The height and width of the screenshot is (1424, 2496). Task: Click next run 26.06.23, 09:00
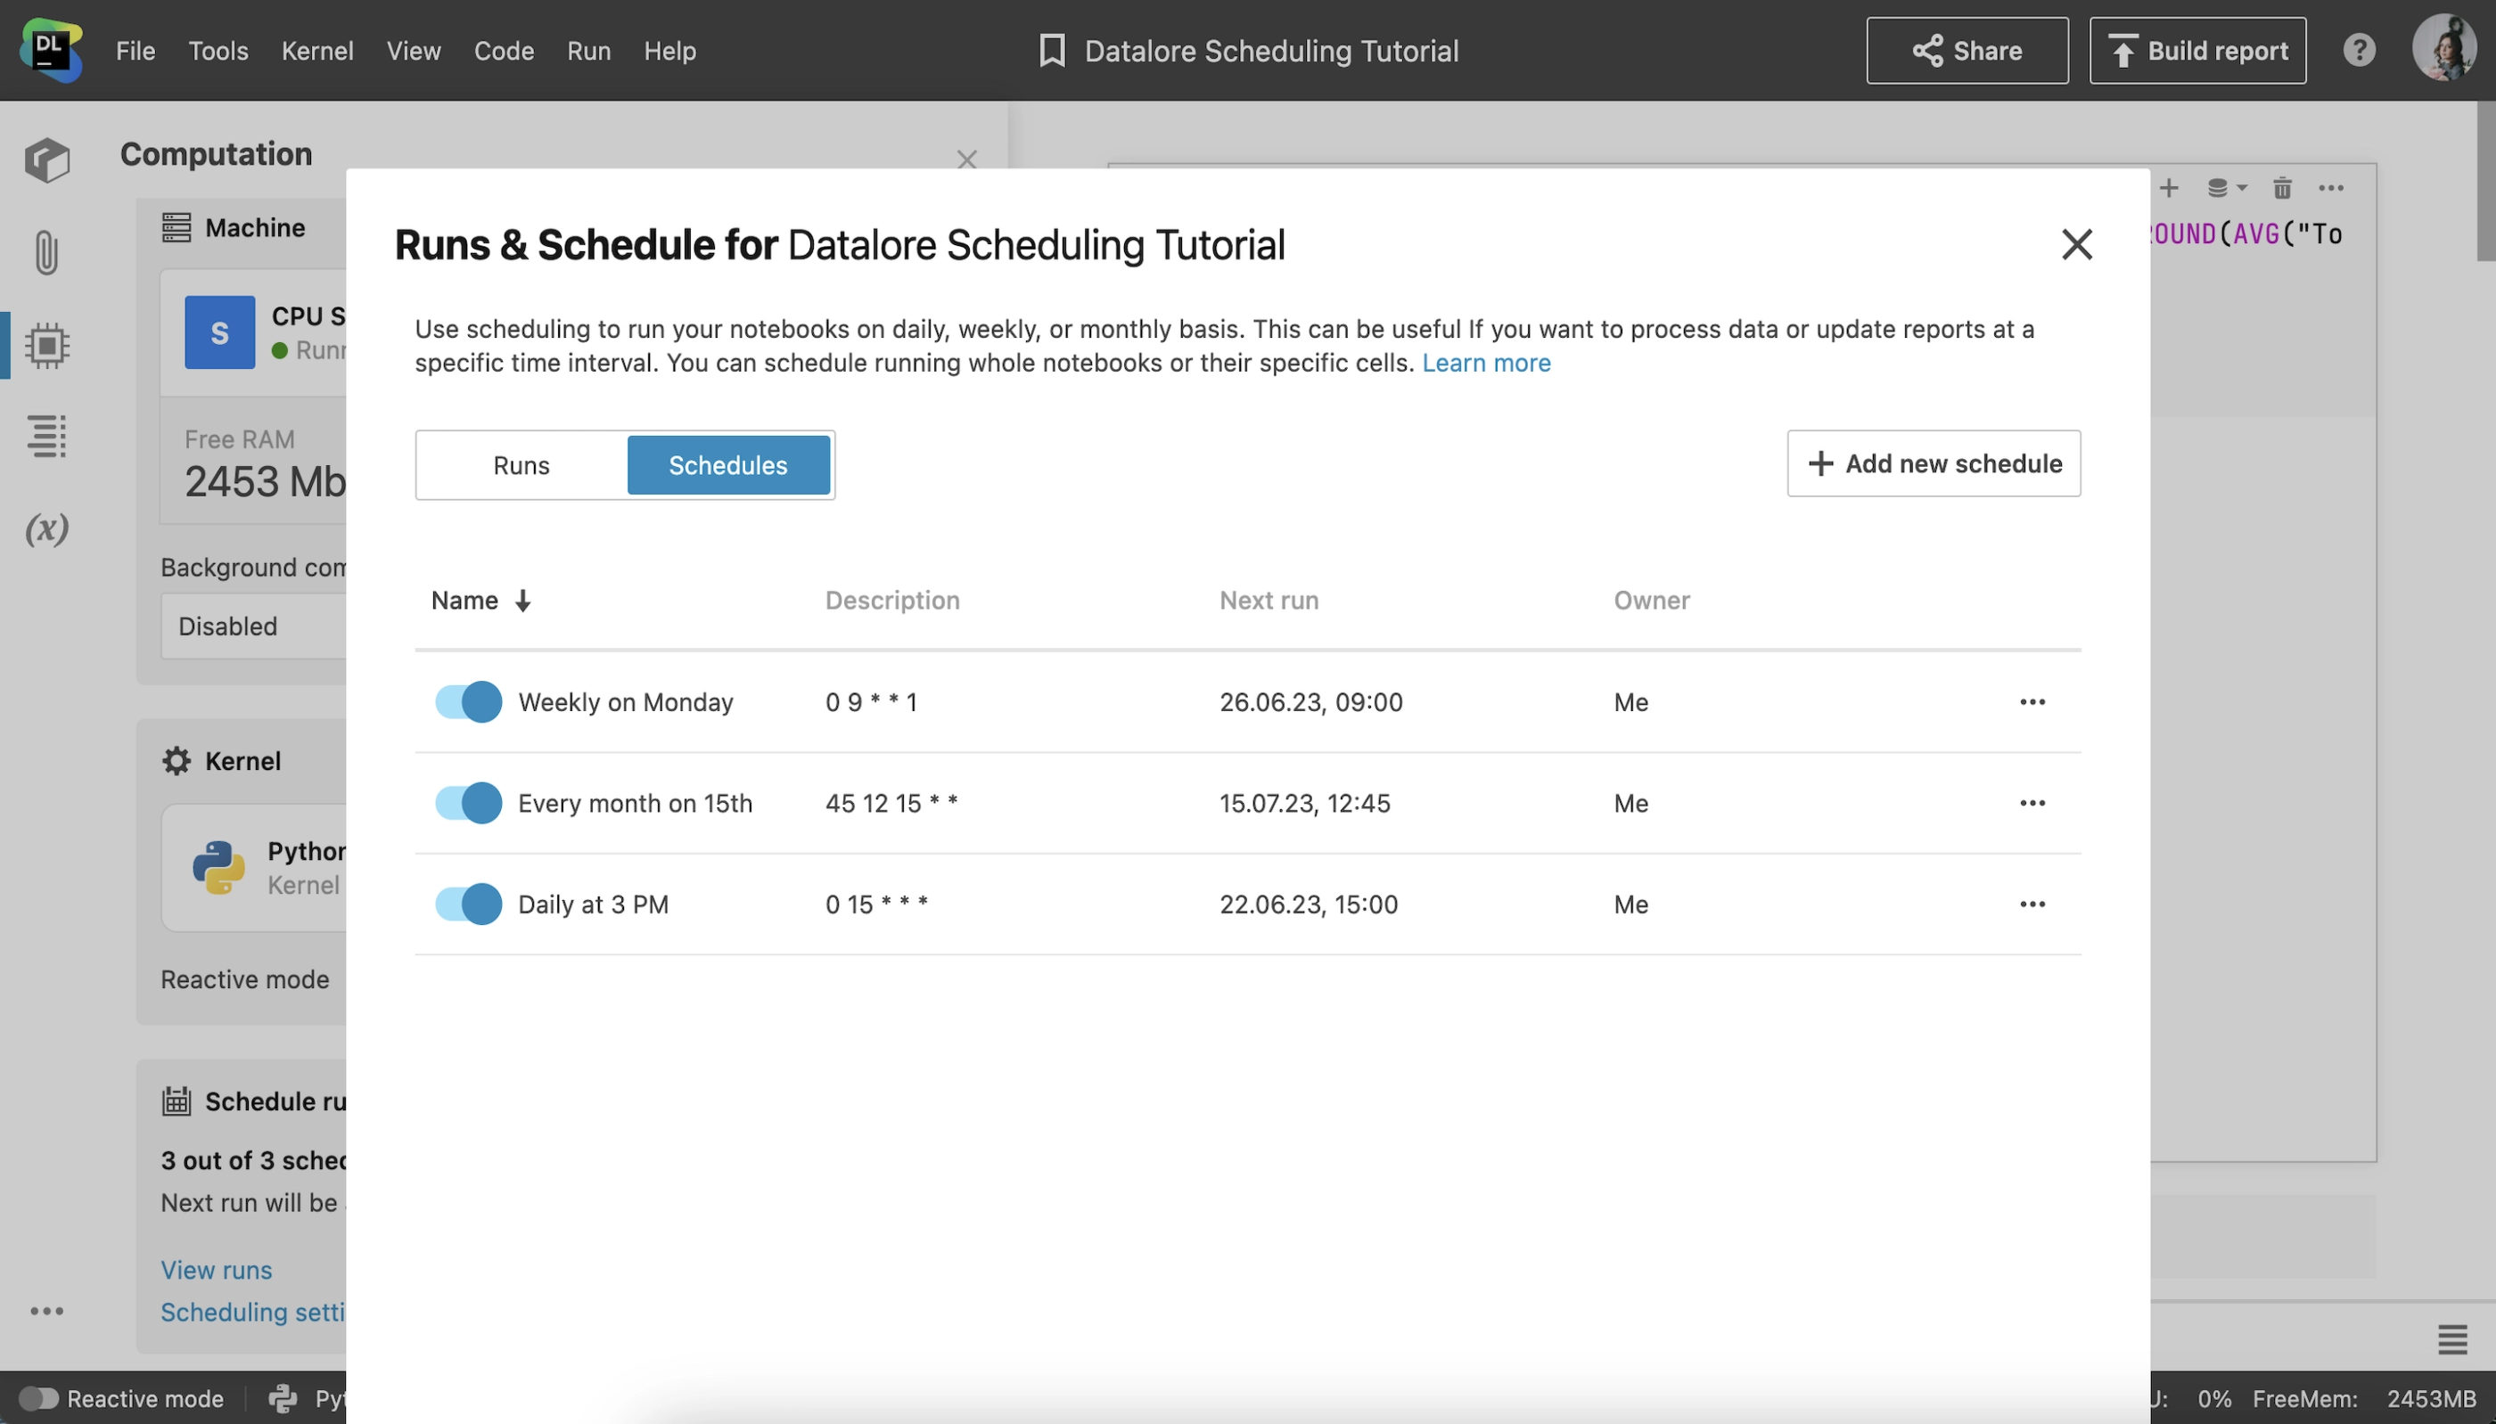click(x=1310, y=702)
